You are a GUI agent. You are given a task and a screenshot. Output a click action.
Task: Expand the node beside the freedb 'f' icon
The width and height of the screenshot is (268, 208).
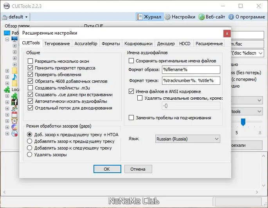[7, 102]
